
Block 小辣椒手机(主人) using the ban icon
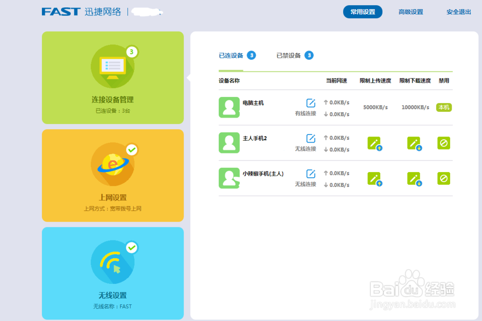coord(443,178)
